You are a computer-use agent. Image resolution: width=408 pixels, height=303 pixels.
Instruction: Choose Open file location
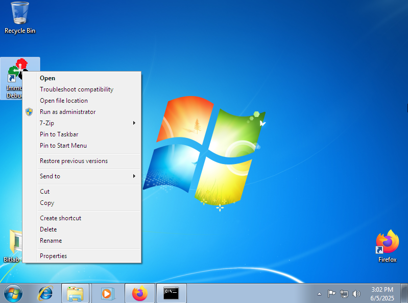[82, 101]
